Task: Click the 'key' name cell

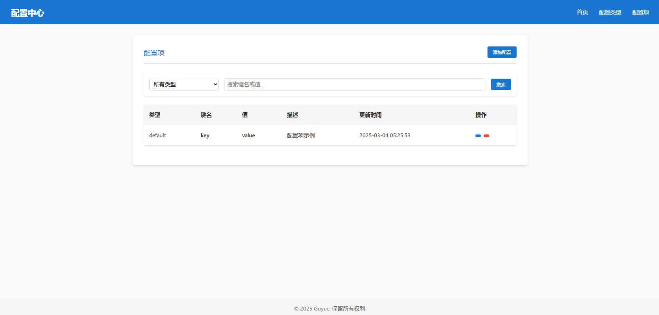Action: pos(205,135)
